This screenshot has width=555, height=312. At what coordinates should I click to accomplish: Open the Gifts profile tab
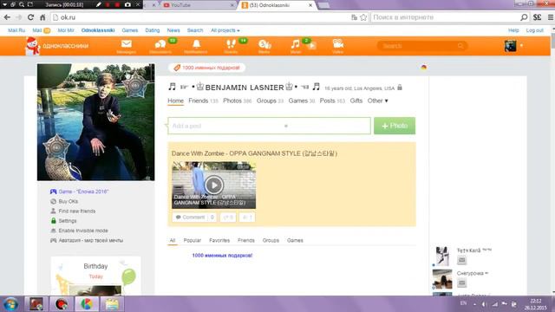click(356, 101)
